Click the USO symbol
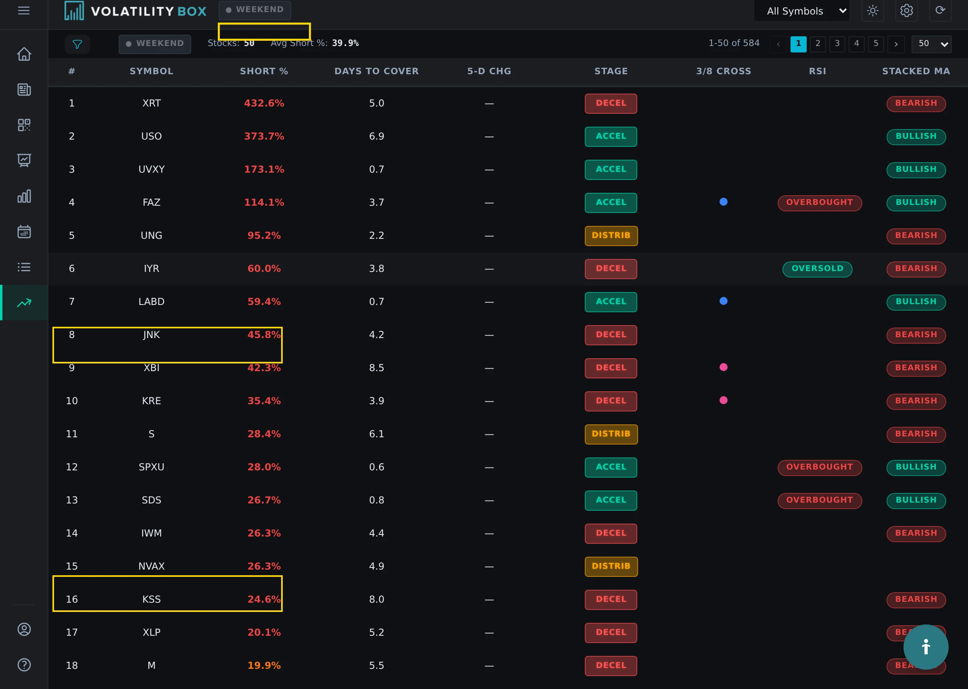968x689 pixels. (x=151, y=136)
